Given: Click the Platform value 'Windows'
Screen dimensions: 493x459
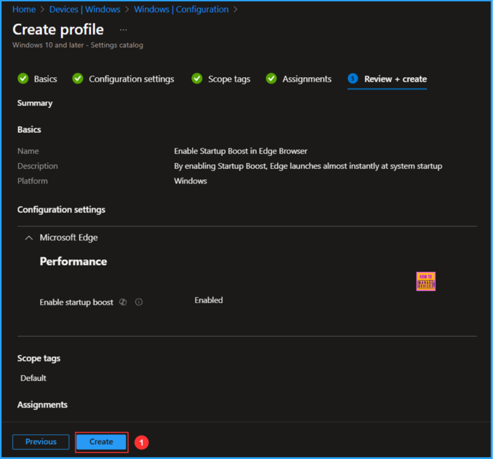Looking at the screenshot, I should (191, 181).
